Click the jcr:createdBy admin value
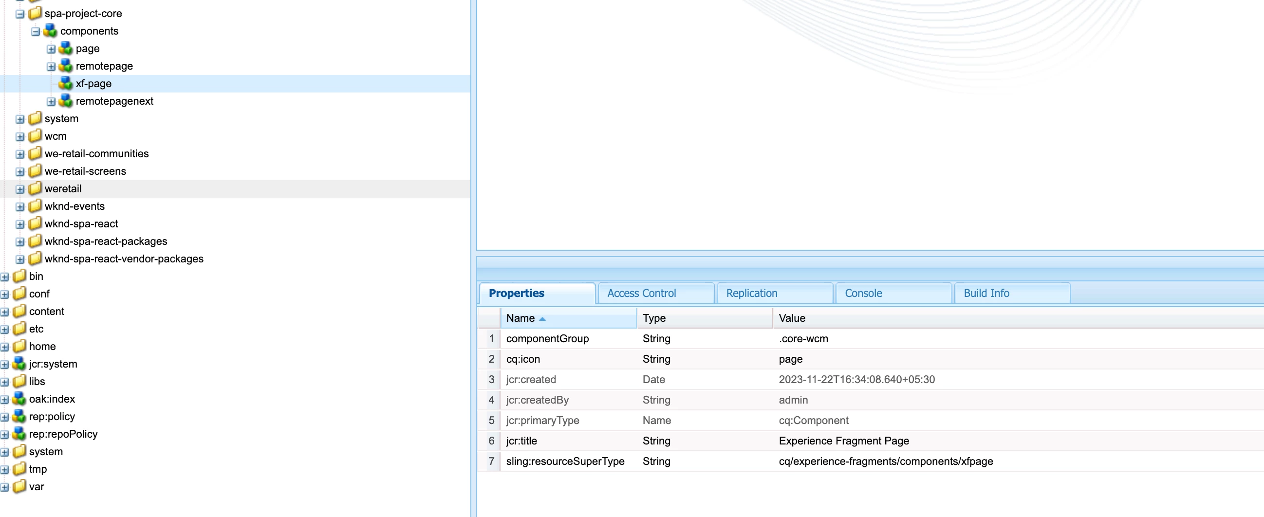Screen dimensions: 1264x517 coord(794,400)
